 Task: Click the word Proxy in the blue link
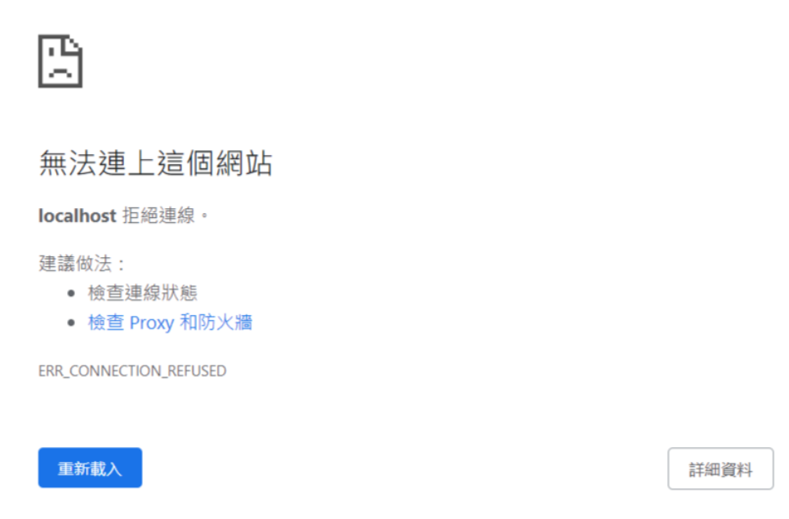tap(152, 323)
